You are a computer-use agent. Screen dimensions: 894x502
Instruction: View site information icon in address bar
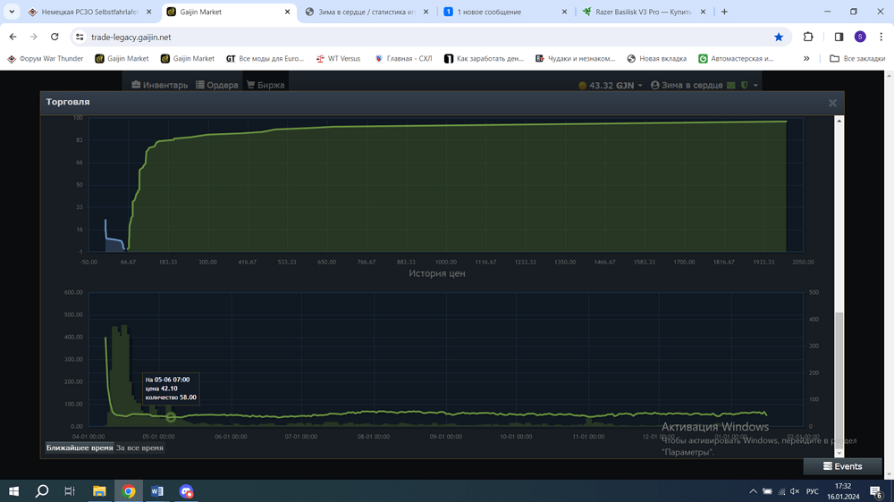80,37
